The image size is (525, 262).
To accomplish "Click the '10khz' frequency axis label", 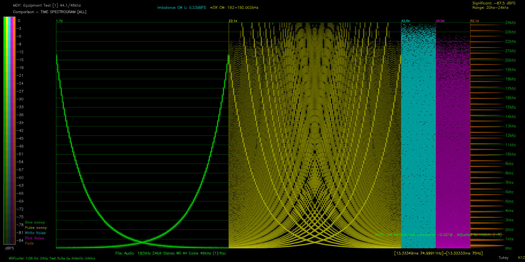I will [x=510, y=155].
